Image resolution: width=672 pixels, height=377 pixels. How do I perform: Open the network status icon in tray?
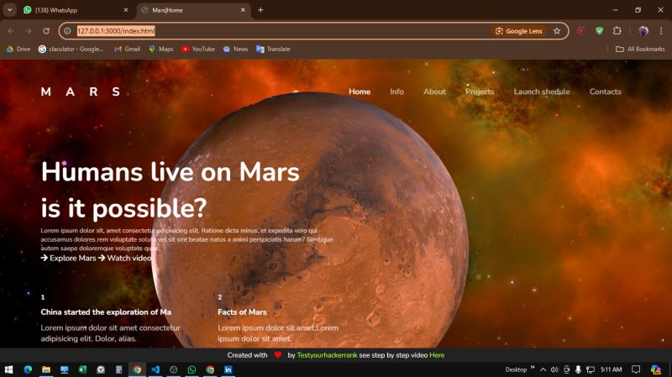coord(591,369)
